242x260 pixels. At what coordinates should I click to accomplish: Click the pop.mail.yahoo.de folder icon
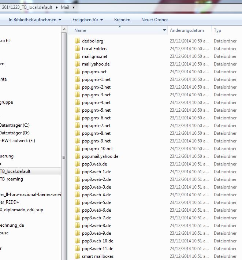click(x=77, y=156)
